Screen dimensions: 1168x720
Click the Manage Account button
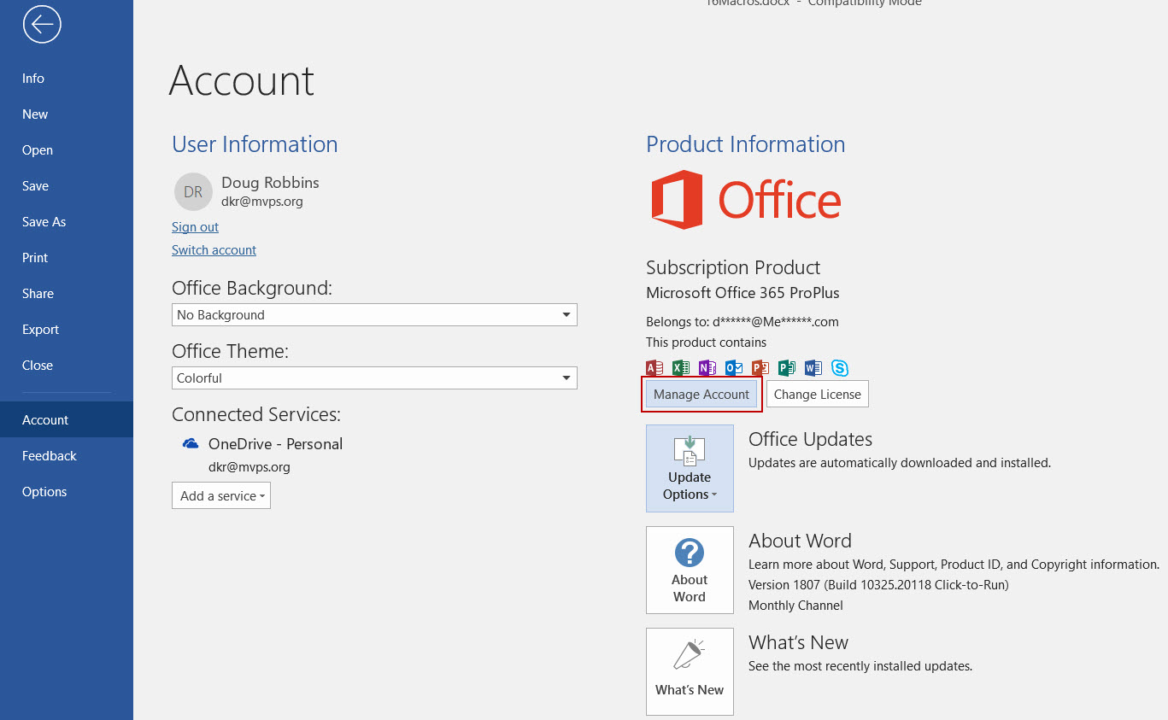coord(701,395)
